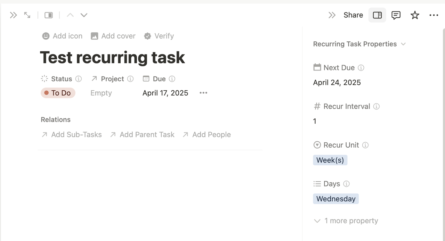Toggle the details side panel view
Viewport: 445px width, 241px height.
(377, 15)
